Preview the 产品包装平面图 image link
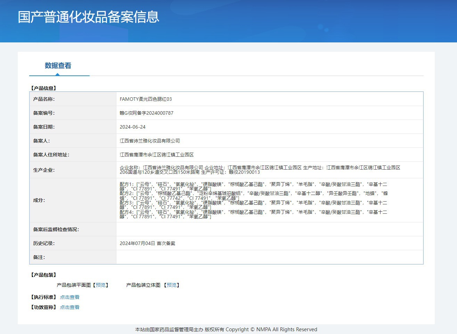 point(101,285)
